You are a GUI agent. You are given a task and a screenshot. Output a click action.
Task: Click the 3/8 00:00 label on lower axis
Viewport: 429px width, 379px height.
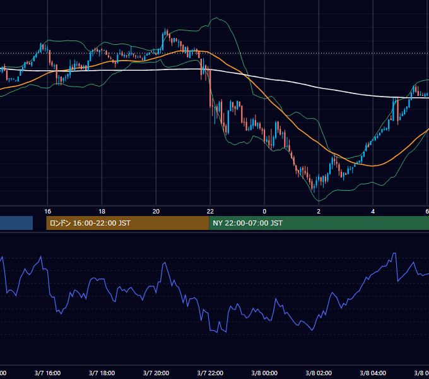[264, 373]
